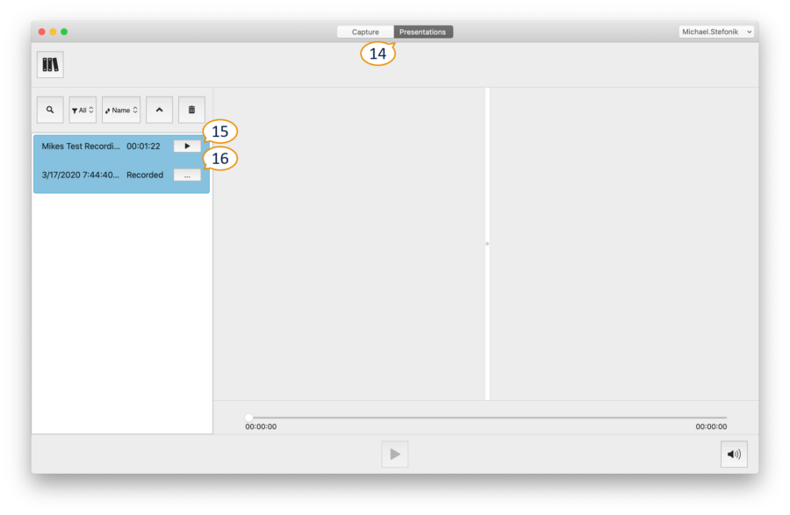Viewport: 790px width, 515px height.
Task: Toggle the volume speaker button
Action: (734, 454)
